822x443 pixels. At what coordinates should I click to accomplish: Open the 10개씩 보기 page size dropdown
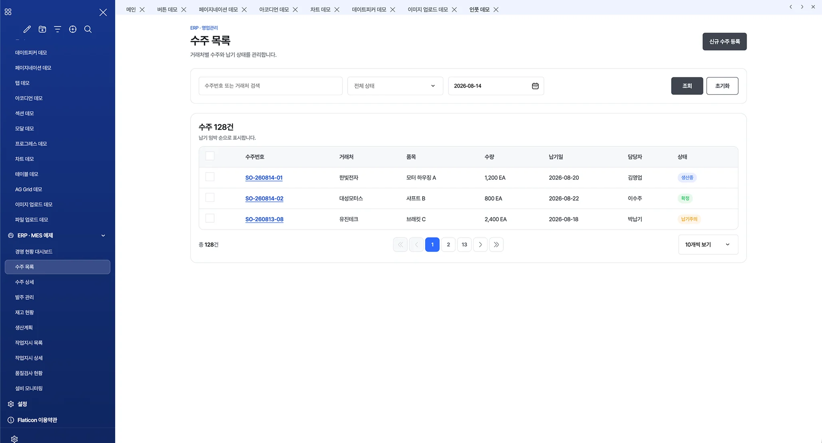(708, 245)
